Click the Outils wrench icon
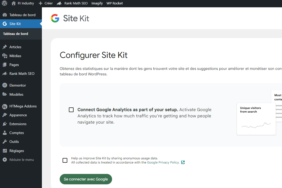The width and height of the screenshot is (282, 188). (x=4, y=142)
